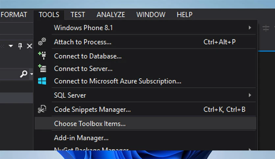Click the Connect to Server icon

[x=42, y=68]
